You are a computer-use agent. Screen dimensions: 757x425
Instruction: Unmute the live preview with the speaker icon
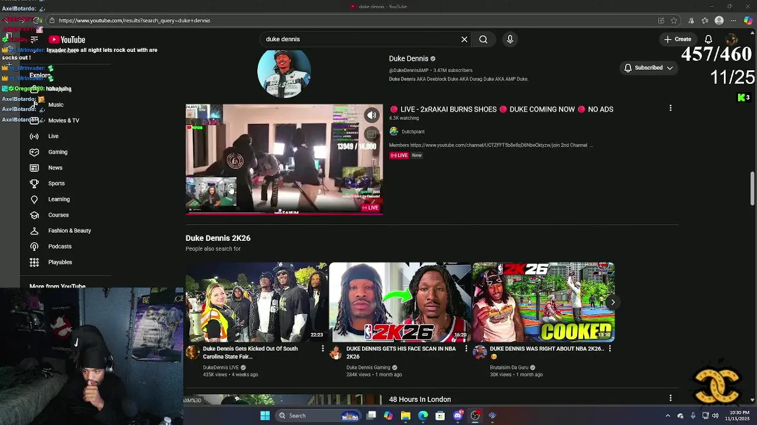click(371, 115)
